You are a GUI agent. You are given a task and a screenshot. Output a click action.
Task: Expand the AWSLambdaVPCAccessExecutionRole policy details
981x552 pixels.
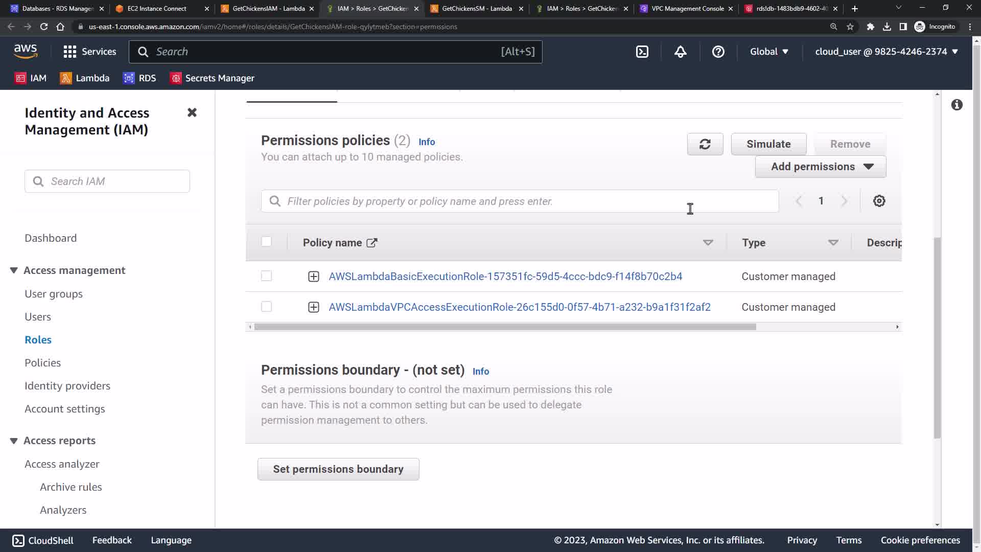(314, 307)
